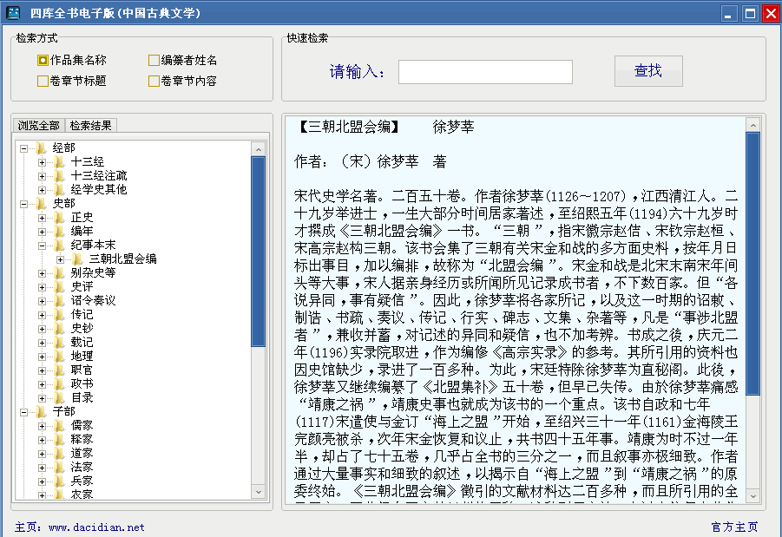
Task: Collapse the 经部 tree node
Action: click(23, 148)
